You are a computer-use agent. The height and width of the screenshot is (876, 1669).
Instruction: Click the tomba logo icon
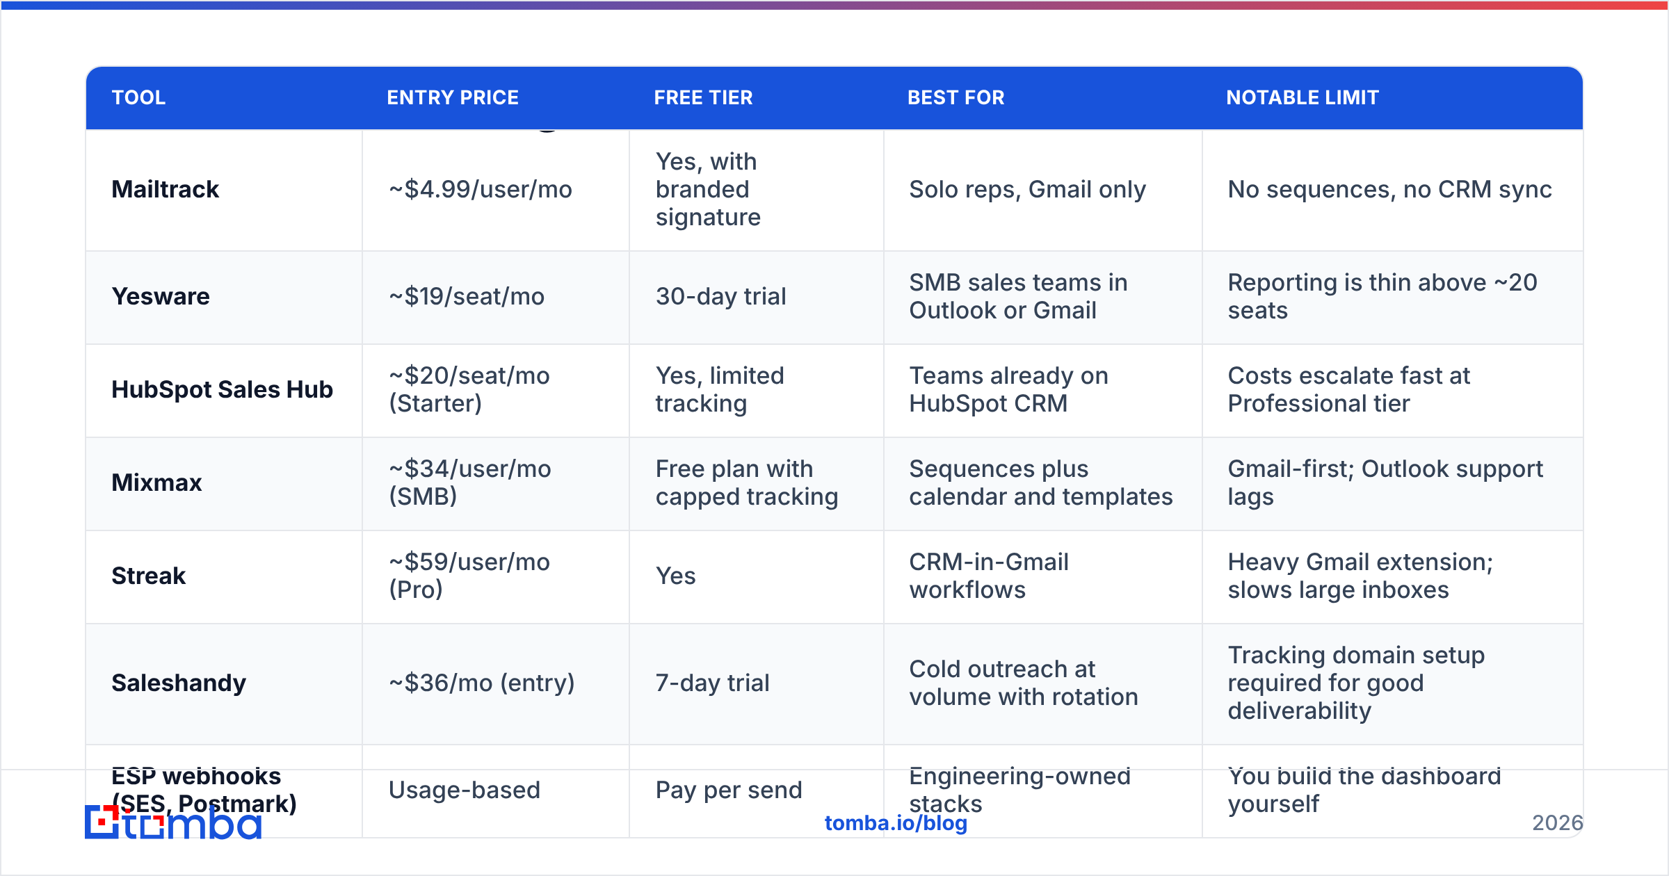[x=102, y=822]
